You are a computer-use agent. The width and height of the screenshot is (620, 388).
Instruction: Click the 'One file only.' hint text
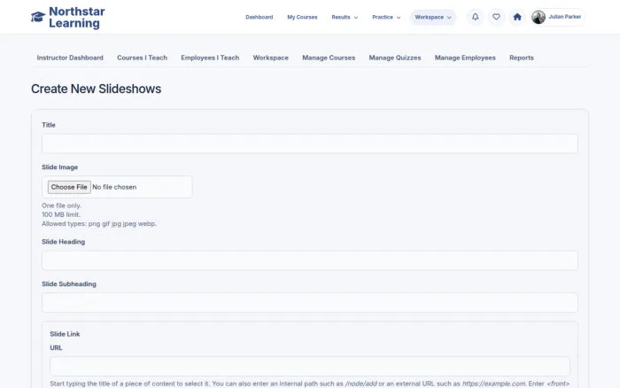pyautogui.click(x=62, y=206)
